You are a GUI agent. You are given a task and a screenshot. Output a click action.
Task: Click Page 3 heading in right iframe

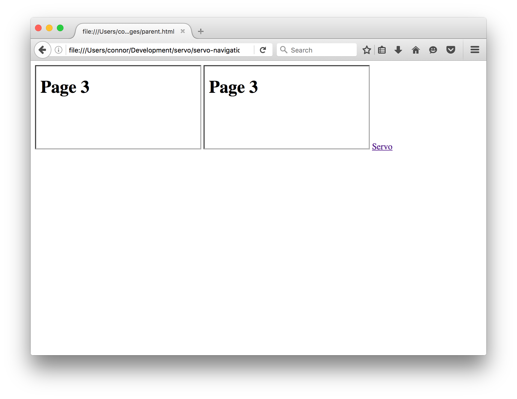tap(233, 87)
